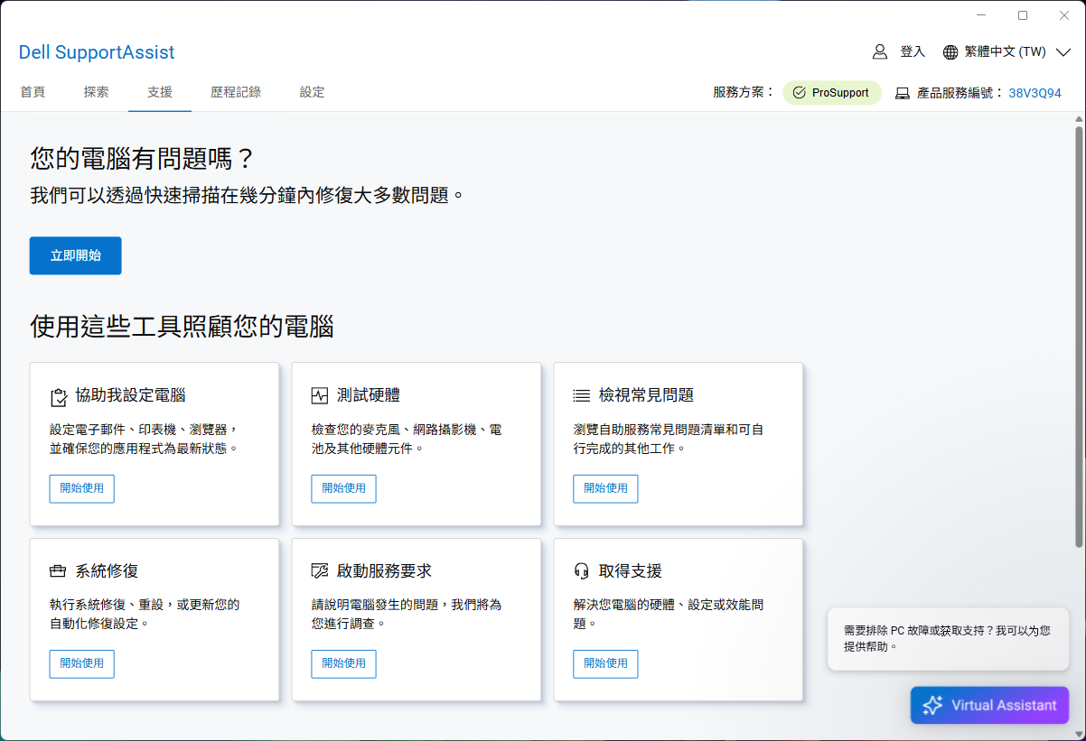Click the vertical scrollbar thumb
The width and height of the screenshot is (1086, 741).
tap(1079, 336)
